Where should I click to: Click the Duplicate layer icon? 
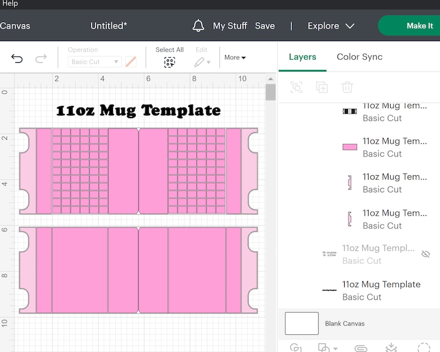[x=321, y=87]
